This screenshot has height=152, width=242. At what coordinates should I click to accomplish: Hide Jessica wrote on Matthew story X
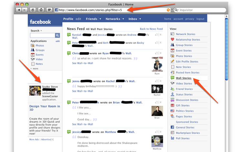coord(160,132)
